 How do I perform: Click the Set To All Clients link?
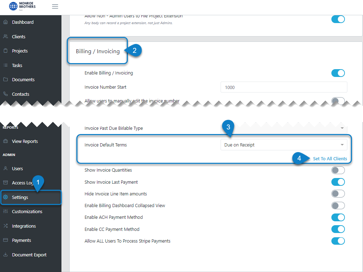pyautogui.click(x=330, y=159)
